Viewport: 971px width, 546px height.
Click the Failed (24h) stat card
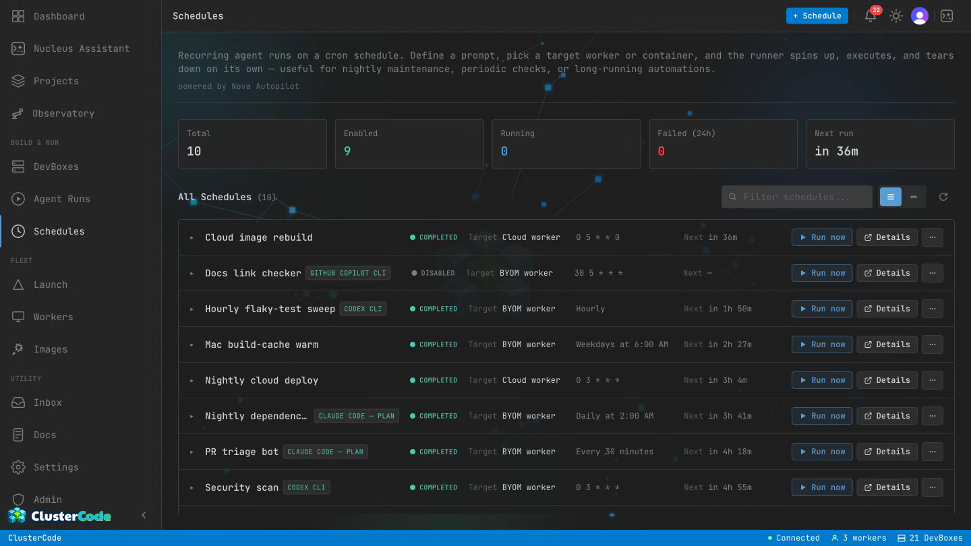723,144
